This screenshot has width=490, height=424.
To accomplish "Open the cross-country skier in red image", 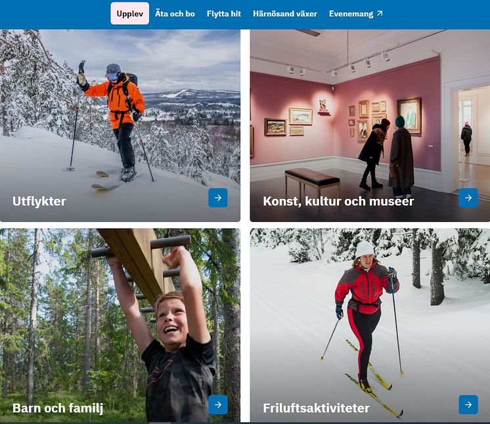I will coord(370,326).
